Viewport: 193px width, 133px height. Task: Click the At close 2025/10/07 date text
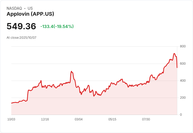click(x=22, y=38)
